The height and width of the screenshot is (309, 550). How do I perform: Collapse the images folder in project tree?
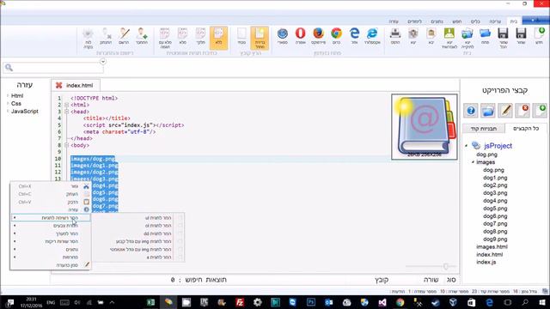pyautogui.click(x=473, y=162)
